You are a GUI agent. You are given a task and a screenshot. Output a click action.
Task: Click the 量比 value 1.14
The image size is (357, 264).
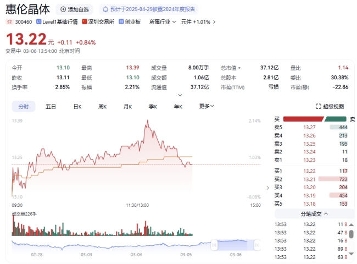pyautogui.click(x=343, y=68)
